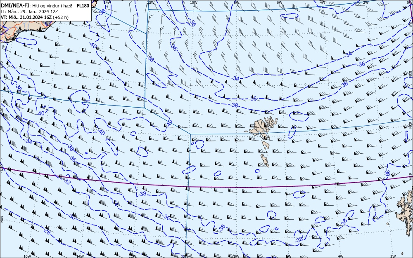413x258 pixels.
Task: Click the -28 temperature contour label
Action: coord(47,232)
